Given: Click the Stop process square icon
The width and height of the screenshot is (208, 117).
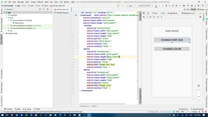Looking at the screenshot, I should (x=180, y=6).
